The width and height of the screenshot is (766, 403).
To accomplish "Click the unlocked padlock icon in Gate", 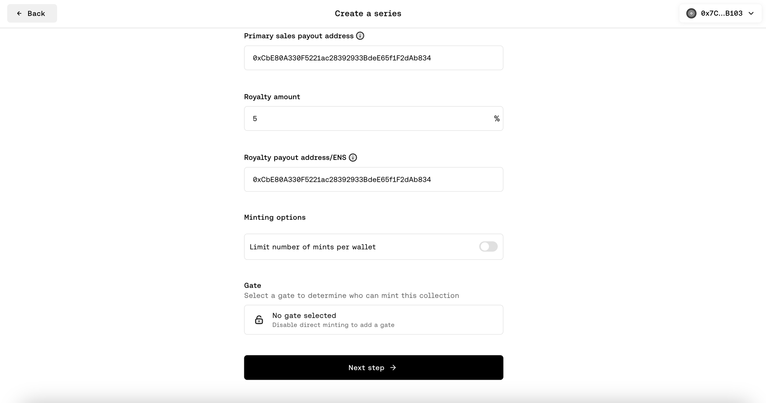I will 259,320.
